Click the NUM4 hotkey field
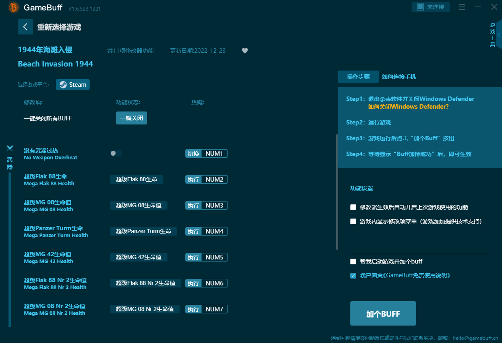This screenshot has width=502, height=343. tap(215, 232)
